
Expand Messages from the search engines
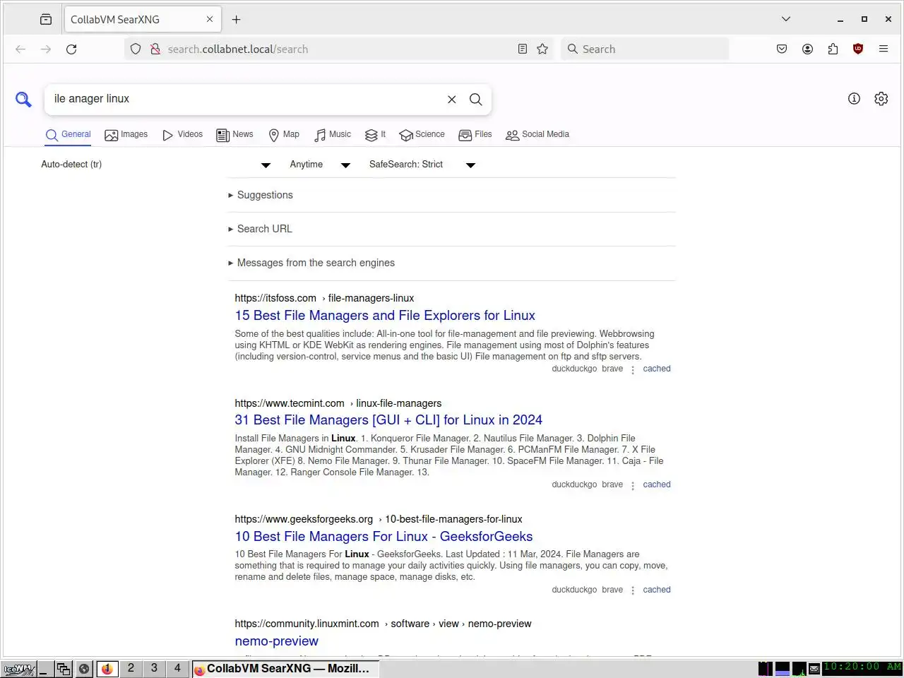click(311, 263)
